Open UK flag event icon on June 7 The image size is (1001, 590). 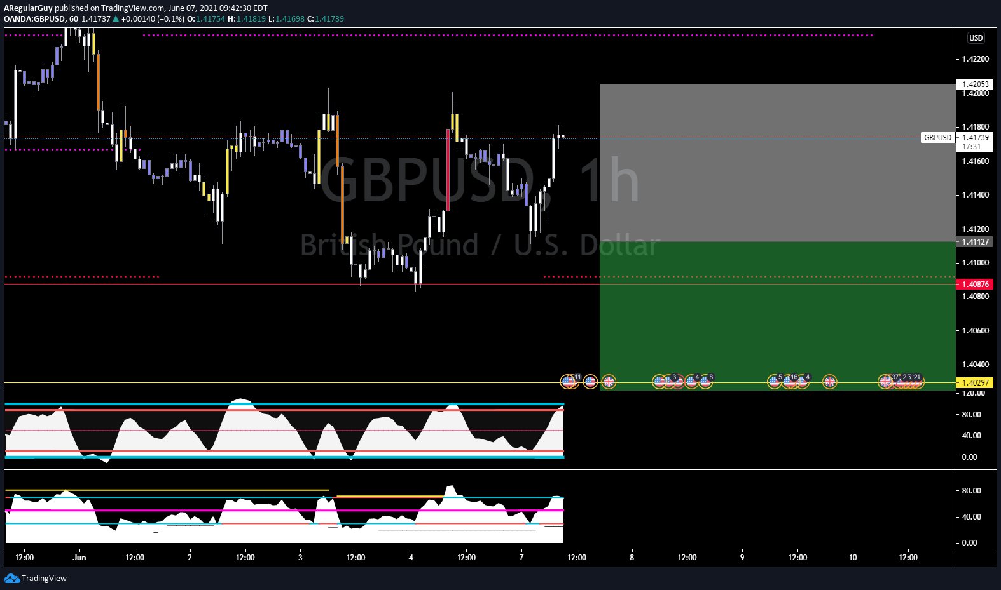pyautogui.click(x=609, y=382)
